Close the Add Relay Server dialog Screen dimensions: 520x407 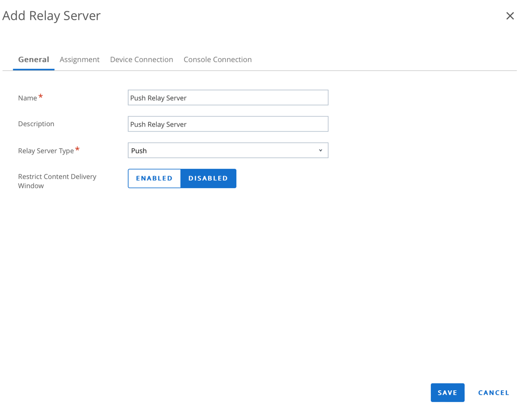tap(510, 16)
